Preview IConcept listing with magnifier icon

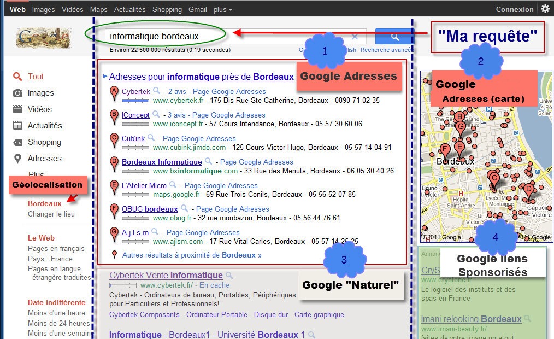pyautogui.click(x=156, y=114)
